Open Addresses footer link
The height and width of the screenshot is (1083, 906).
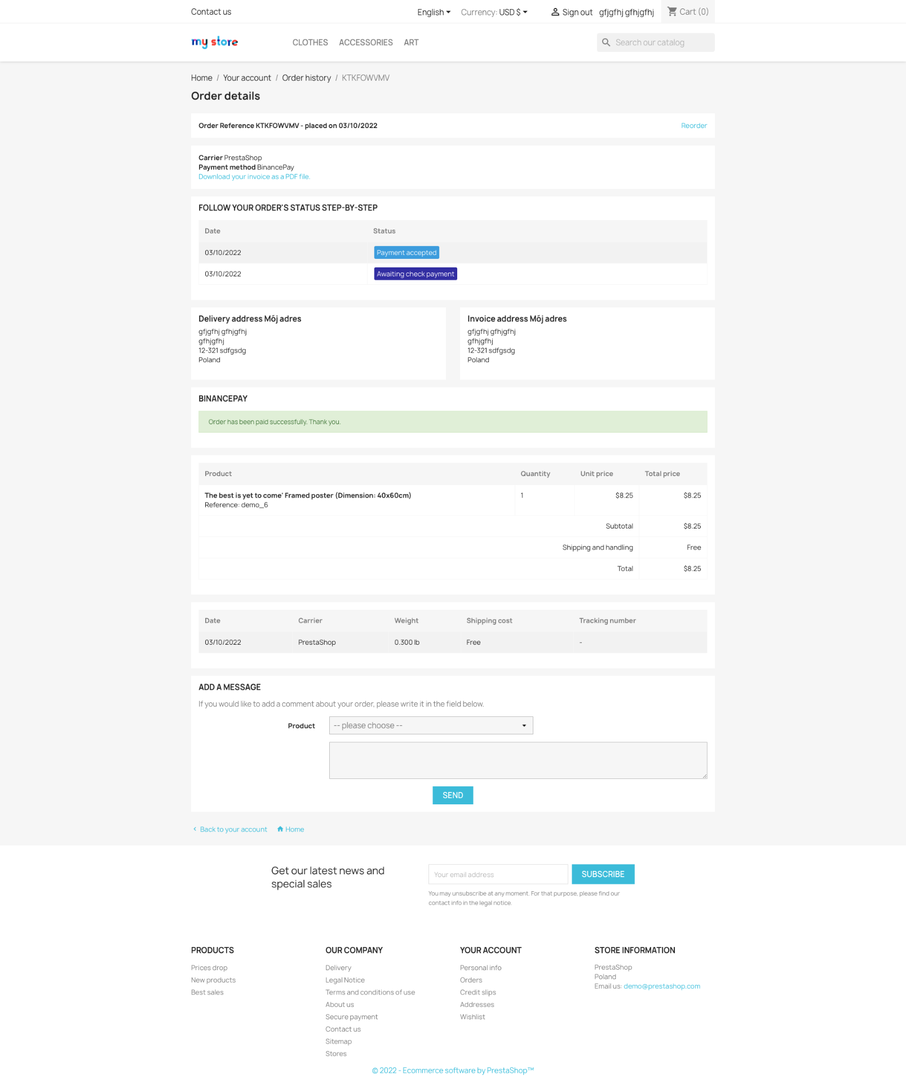(x=477, y=1005)
